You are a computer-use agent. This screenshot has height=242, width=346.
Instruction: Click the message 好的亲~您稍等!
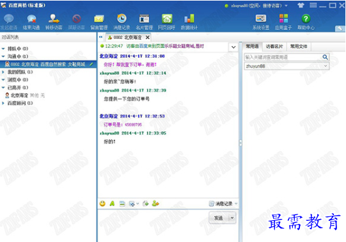(120, 82)
